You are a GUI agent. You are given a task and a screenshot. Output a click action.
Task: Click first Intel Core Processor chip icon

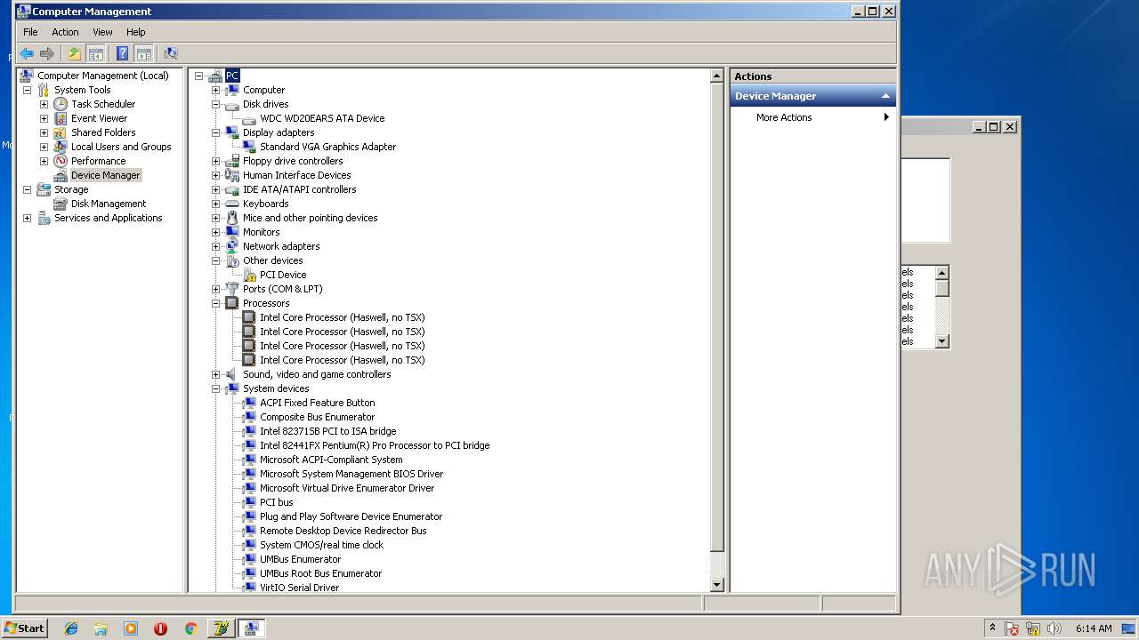pos(249,317)
